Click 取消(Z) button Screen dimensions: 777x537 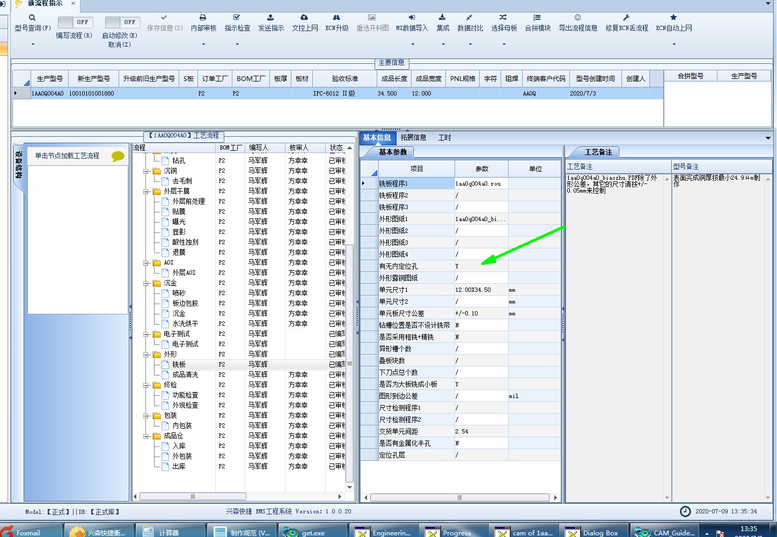point(119,45)
